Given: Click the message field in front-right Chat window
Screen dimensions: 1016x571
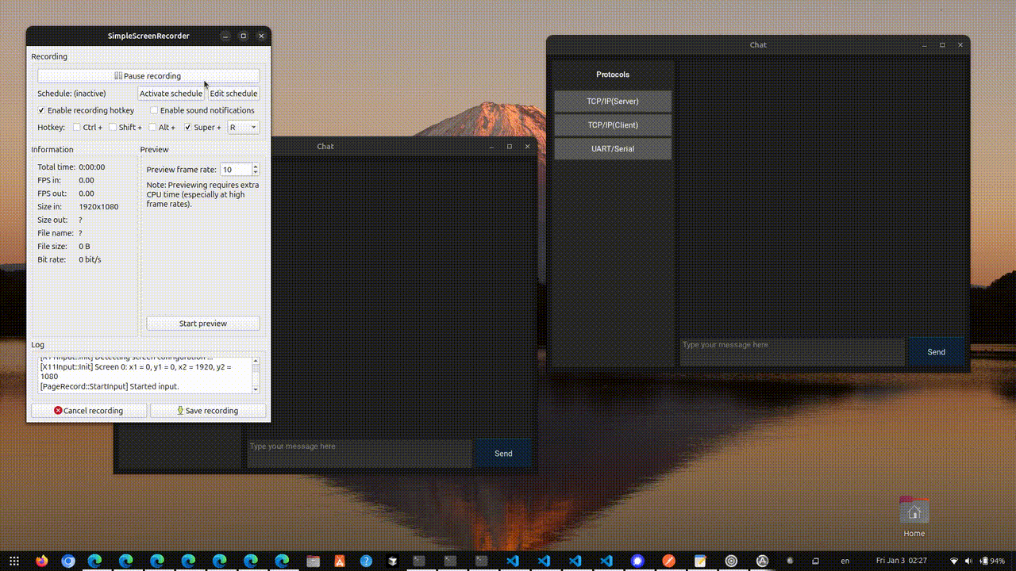Looking at the screenshot, I should click(792, 352).
